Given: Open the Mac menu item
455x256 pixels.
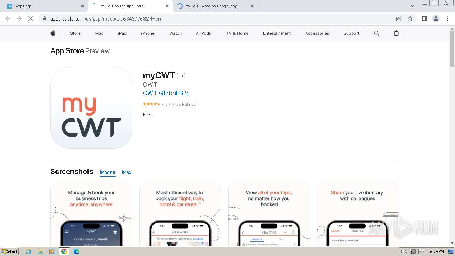Looking at the screenshot, I should [x=99, y=33].
